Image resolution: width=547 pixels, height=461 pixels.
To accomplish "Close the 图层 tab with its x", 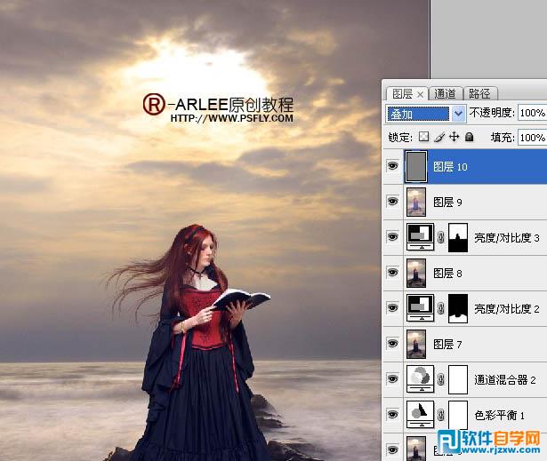I will coord(421,94).
